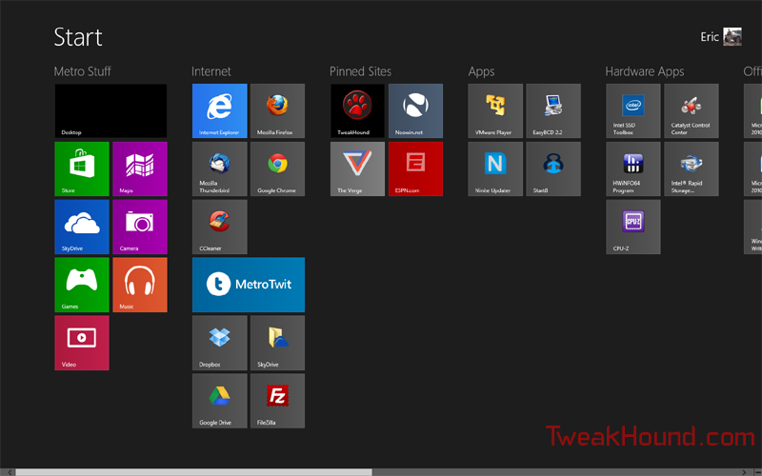Click the Hardware Apps group heading
762x476 pixels.
(645, 72)
